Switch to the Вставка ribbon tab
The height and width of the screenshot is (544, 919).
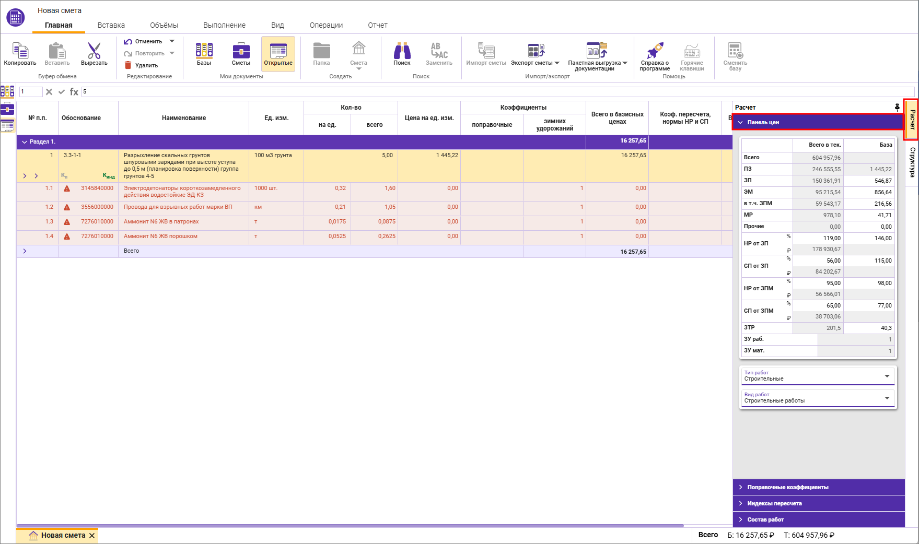111,25
